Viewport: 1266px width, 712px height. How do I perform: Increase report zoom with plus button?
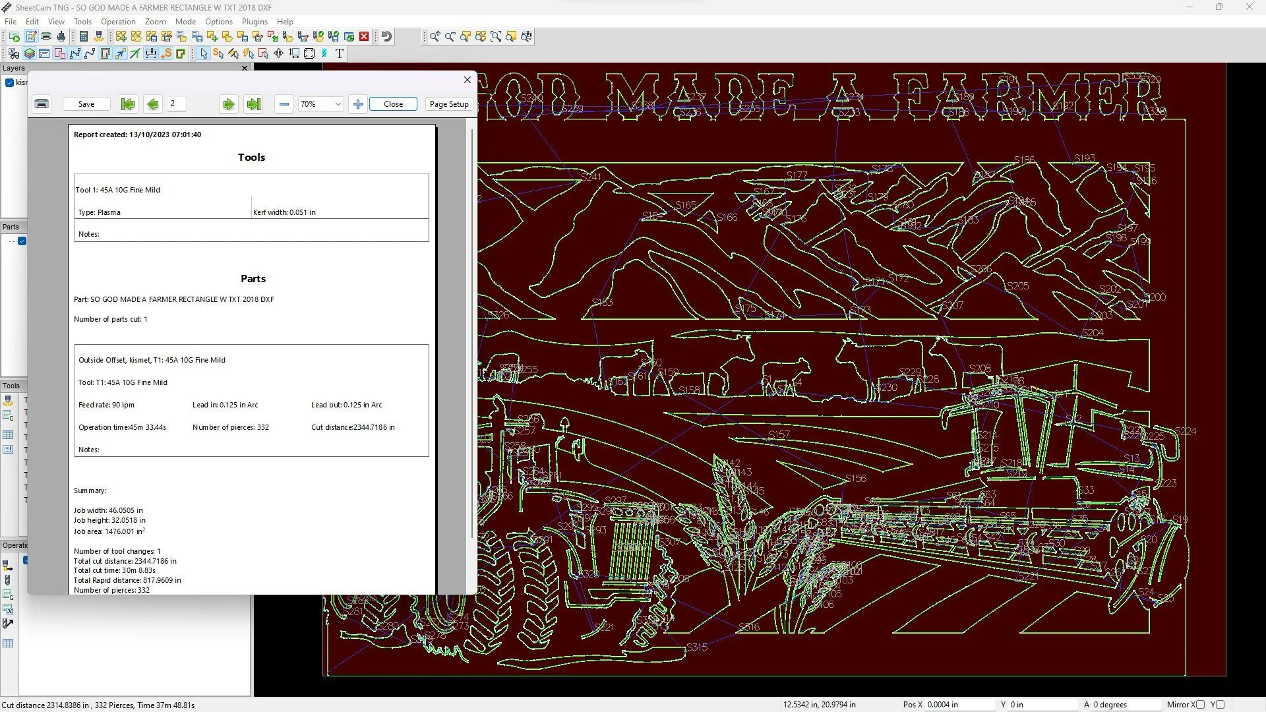358,104
